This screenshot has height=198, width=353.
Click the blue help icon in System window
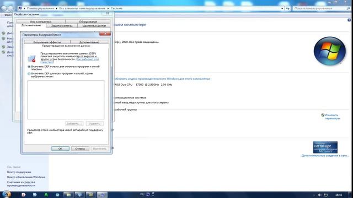tap(349, 20)
